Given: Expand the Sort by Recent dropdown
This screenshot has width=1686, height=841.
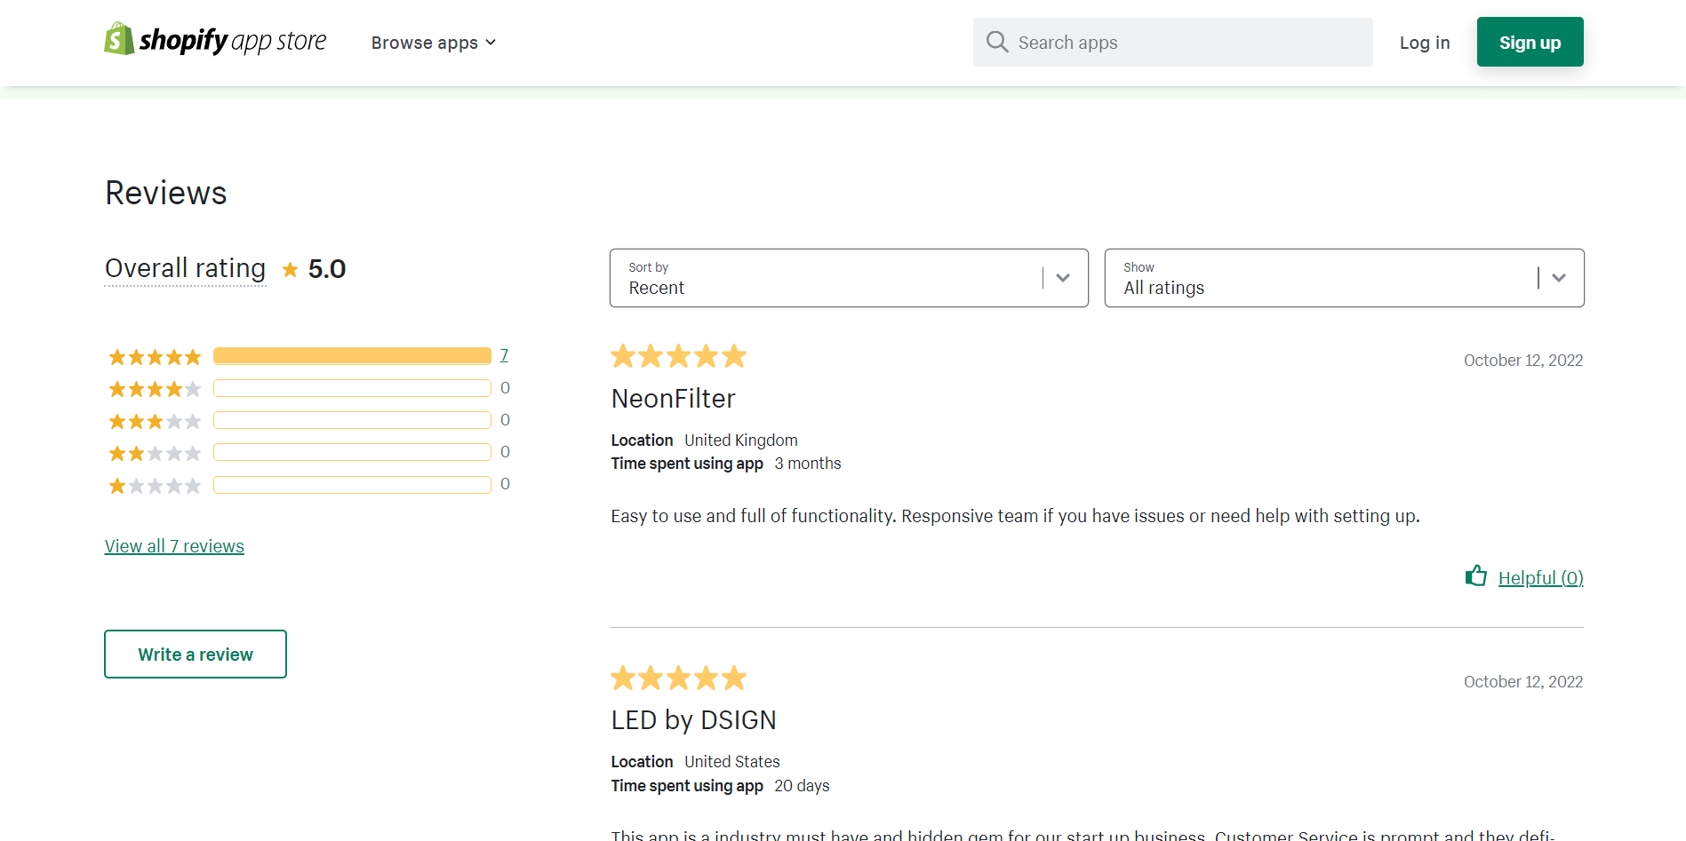Looking at the screenshot, I should [x=848, y=278].
